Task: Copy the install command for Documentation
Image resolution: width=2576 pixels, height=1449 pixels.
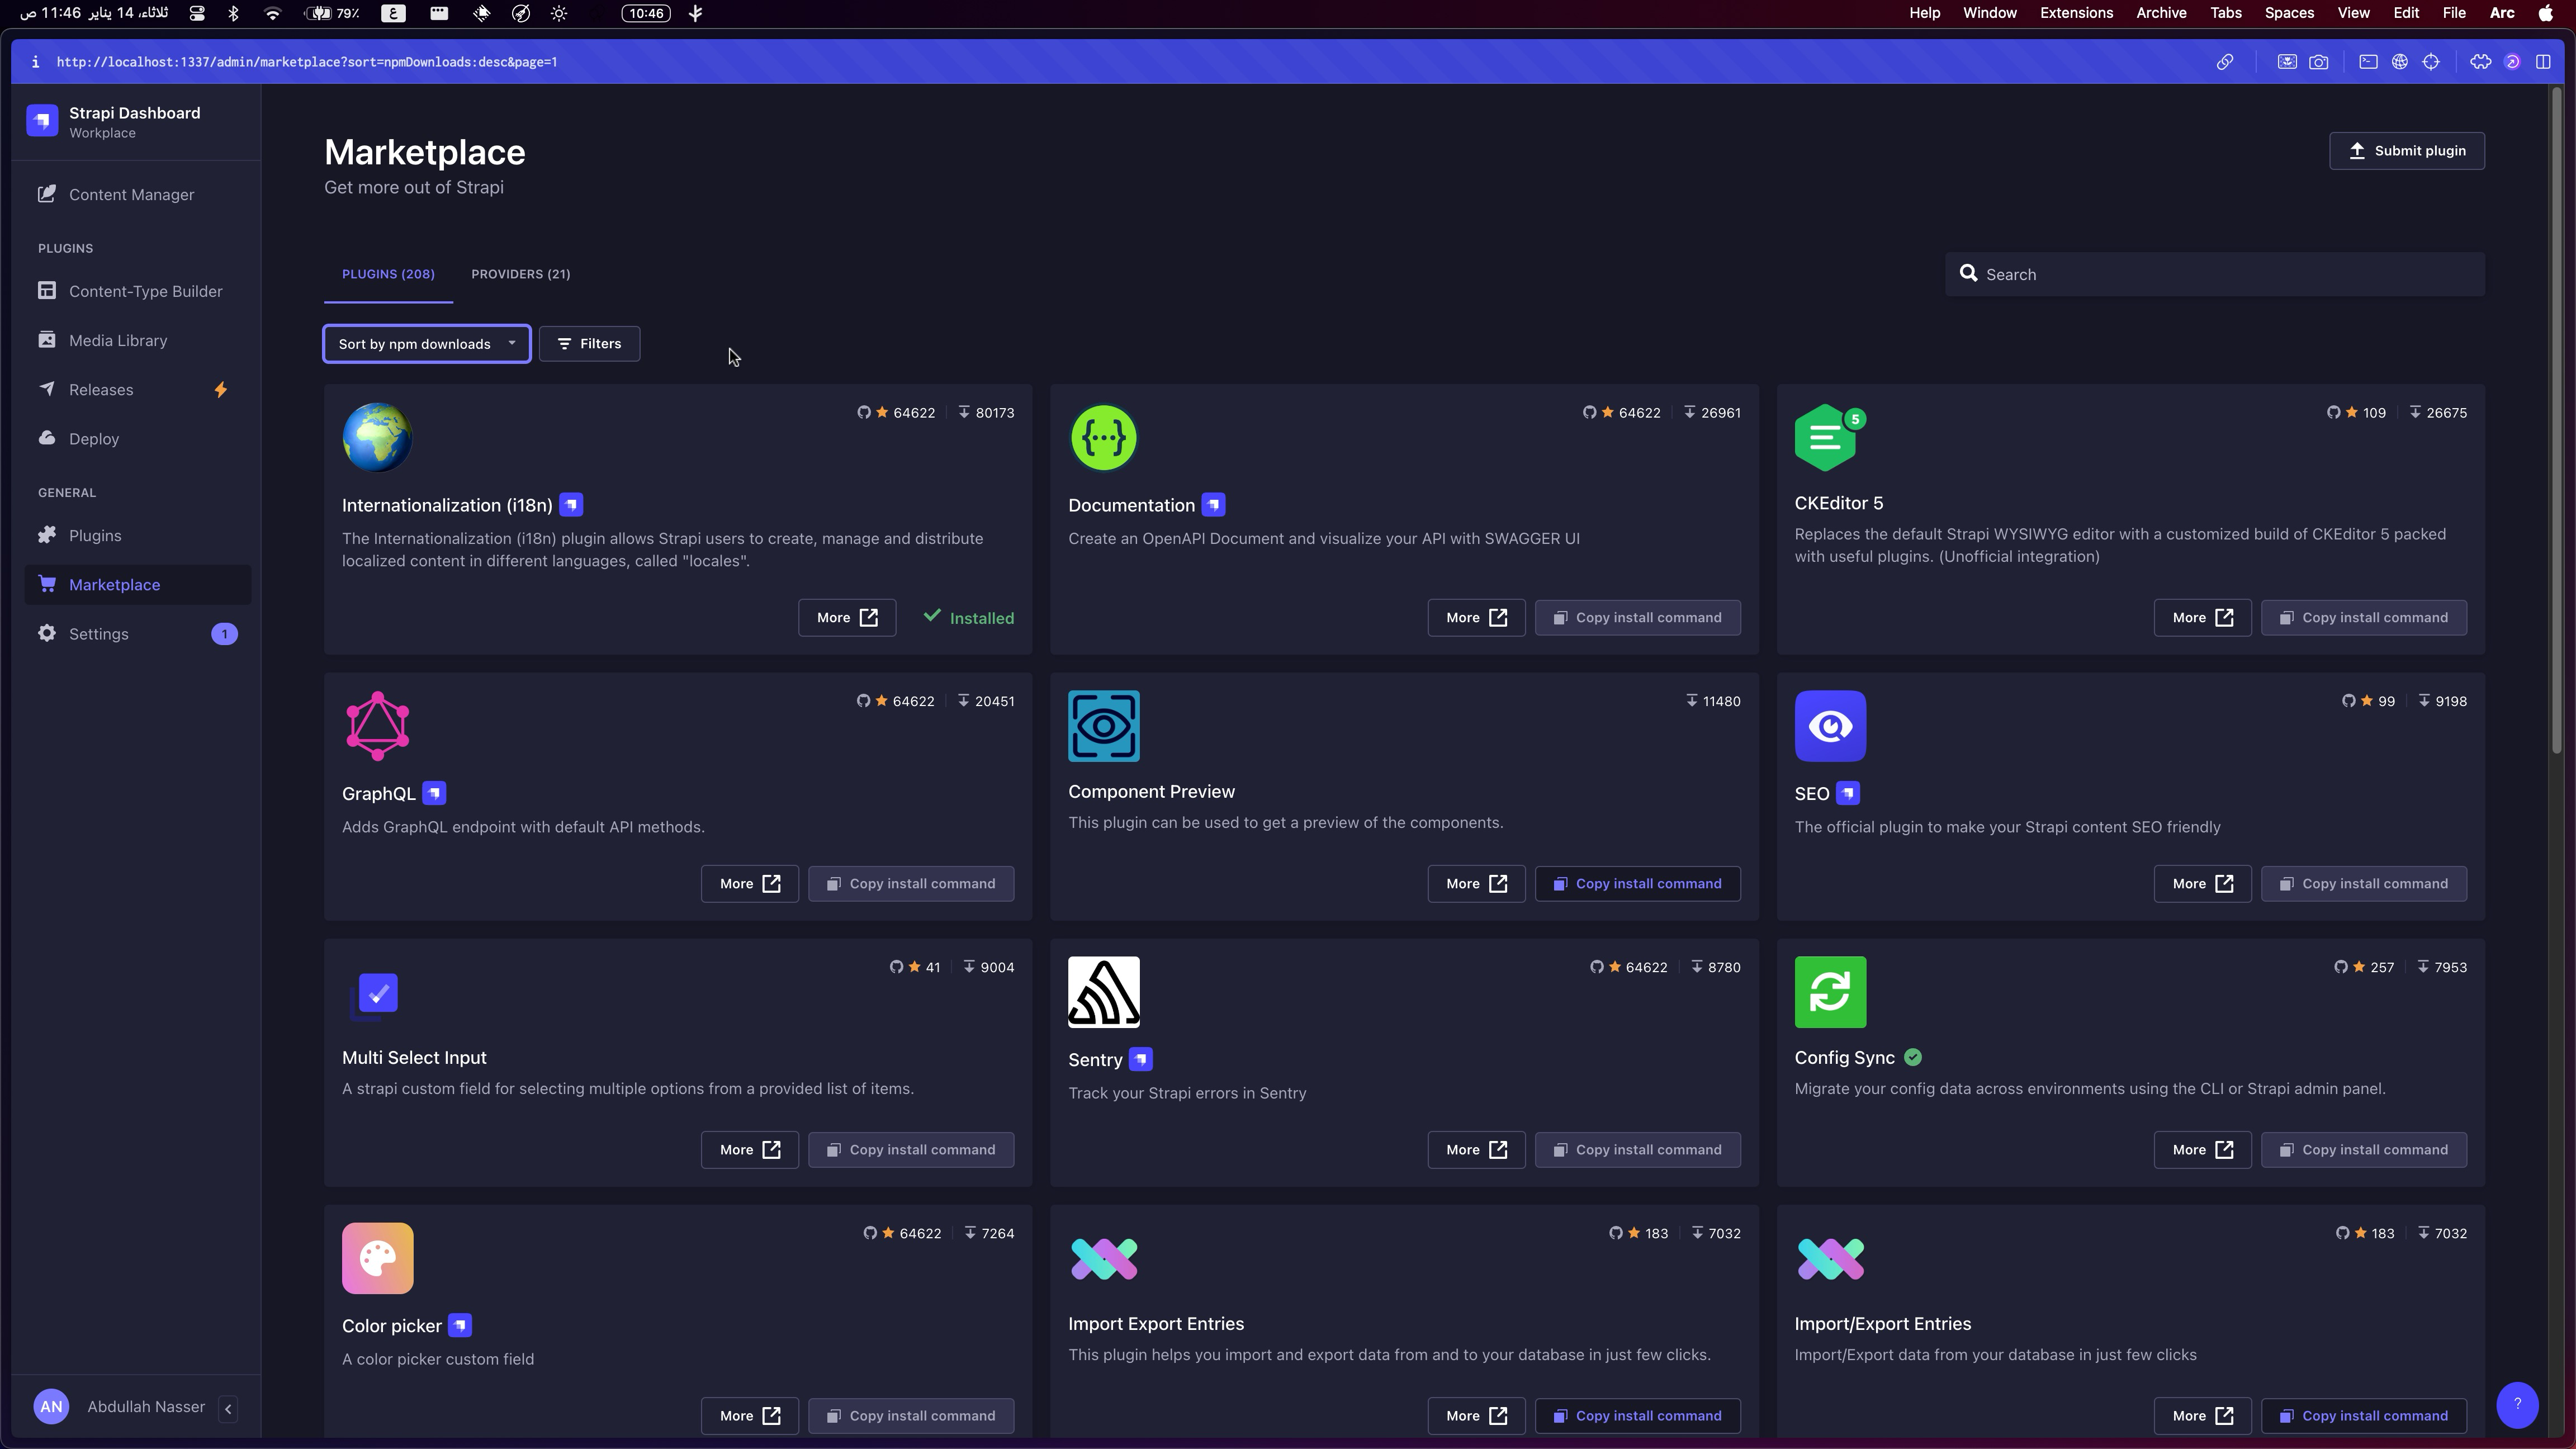Action: (1637, 618)
